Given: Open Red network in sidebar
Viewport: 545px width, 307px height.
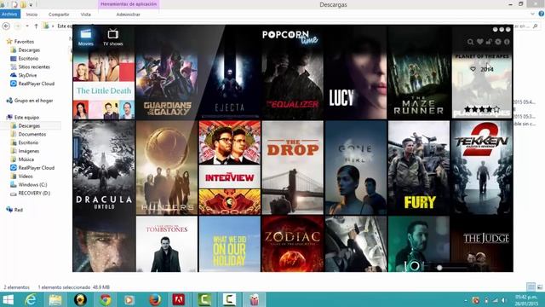Looking at the screenshot, I should (x=19, y=210).
